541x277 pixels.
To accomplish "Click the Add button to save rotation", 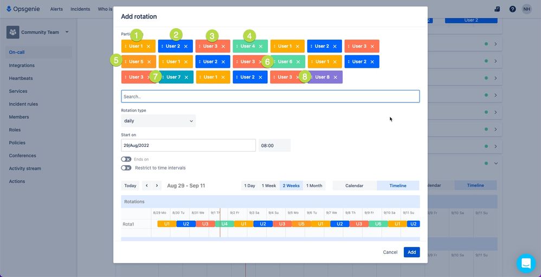I will [411, 252].
